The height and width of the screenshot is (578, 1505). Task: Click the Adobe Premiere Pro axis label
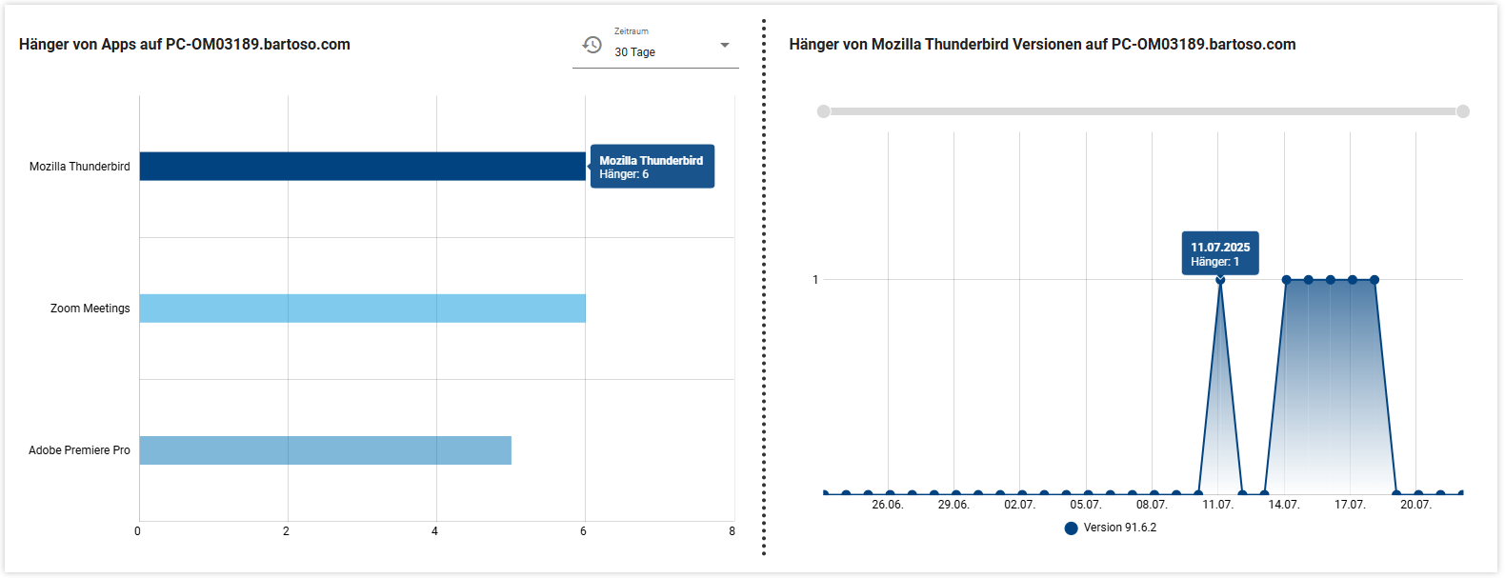(79, 450)
